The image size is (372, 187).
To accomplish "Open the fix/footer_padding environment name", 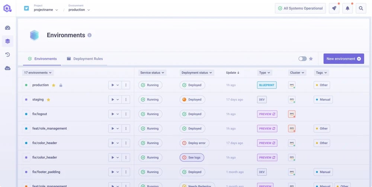I will tap(46, 172).
